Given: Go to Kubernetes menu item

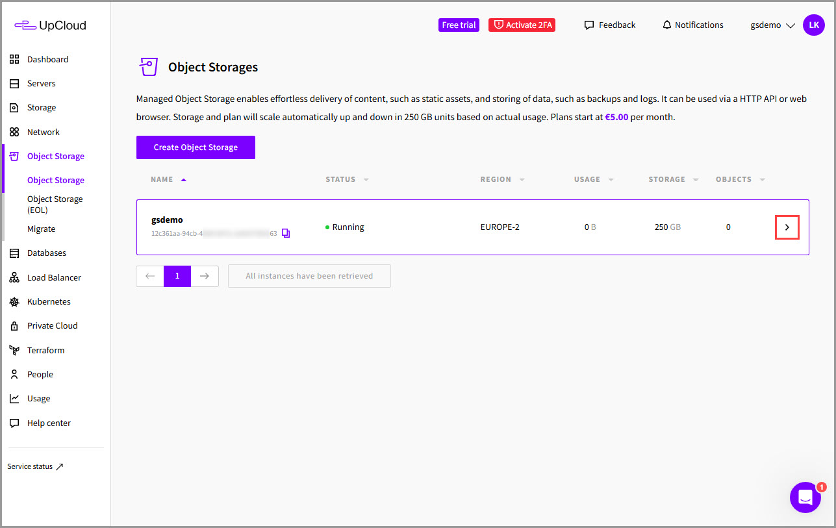Looking at the screenshot, I should [49, 302].
